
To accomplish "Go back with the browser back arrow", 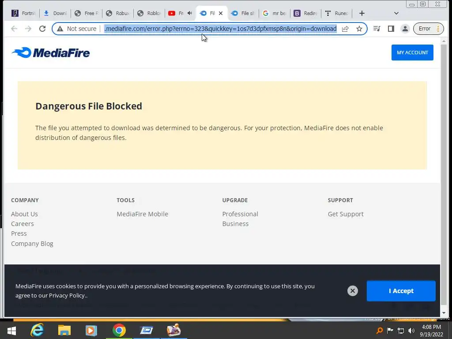I will click(x=14, y=29).
